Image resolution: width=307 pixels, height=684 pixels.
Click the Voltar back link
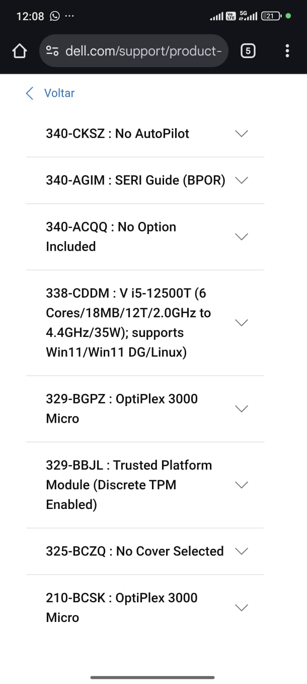pyautogui.click(x=59, y=93)
